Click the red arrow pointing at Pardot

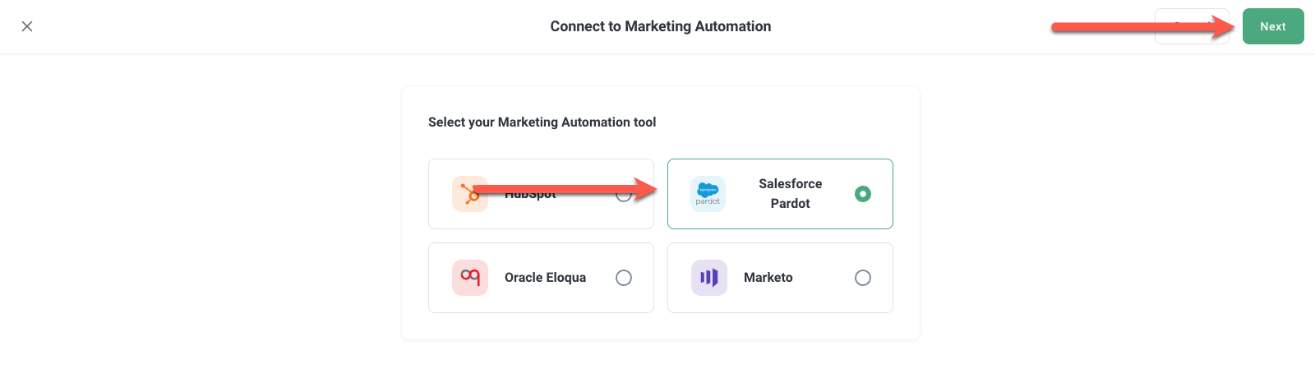pyautogui.click(x=567, y=190)
